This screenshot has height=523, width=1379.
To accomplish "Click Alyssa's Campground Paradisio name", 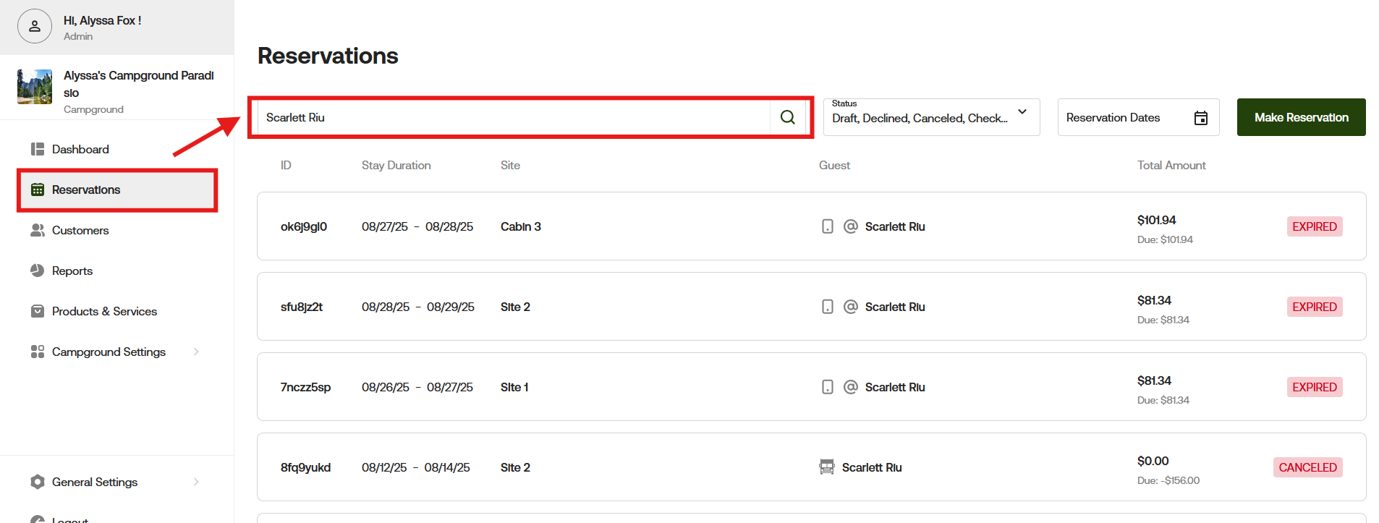I will click(x=139, y=84).
